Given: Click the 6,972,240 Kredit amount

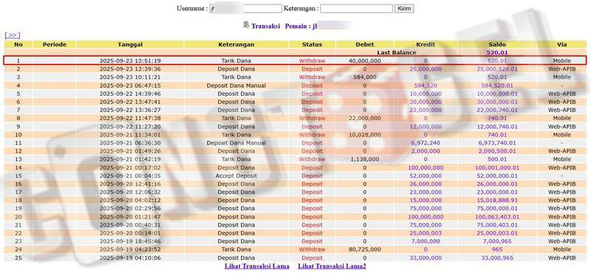Looking at the screenshot, I should pos(426,143).
